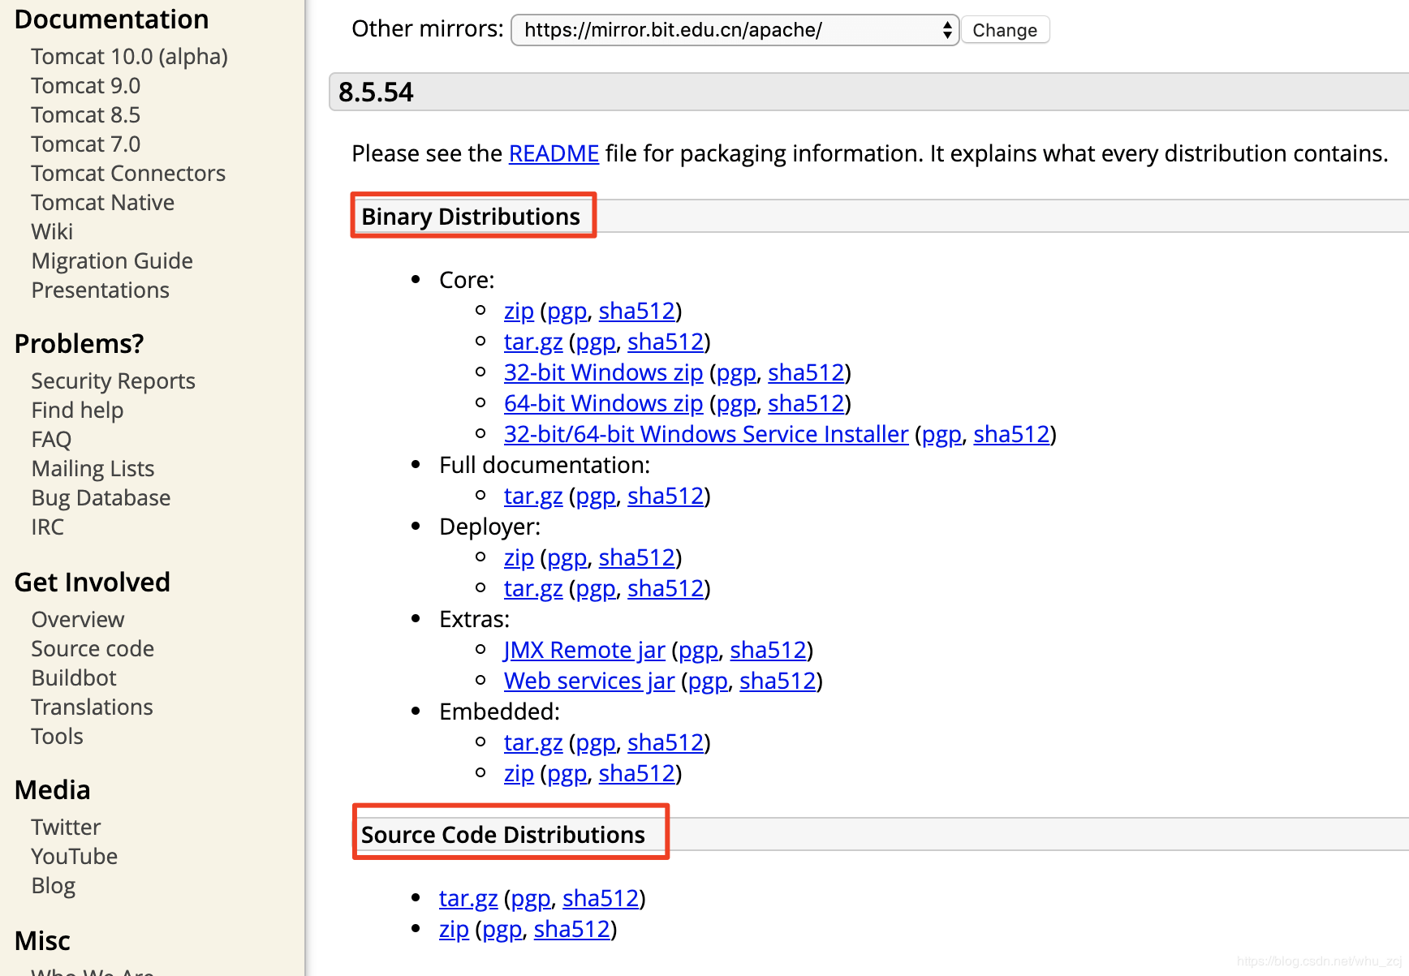Image resolution: width=1409 pixels, height=976 pixels.
Task: Open the Find help page
Action: (x=77, y=411)
